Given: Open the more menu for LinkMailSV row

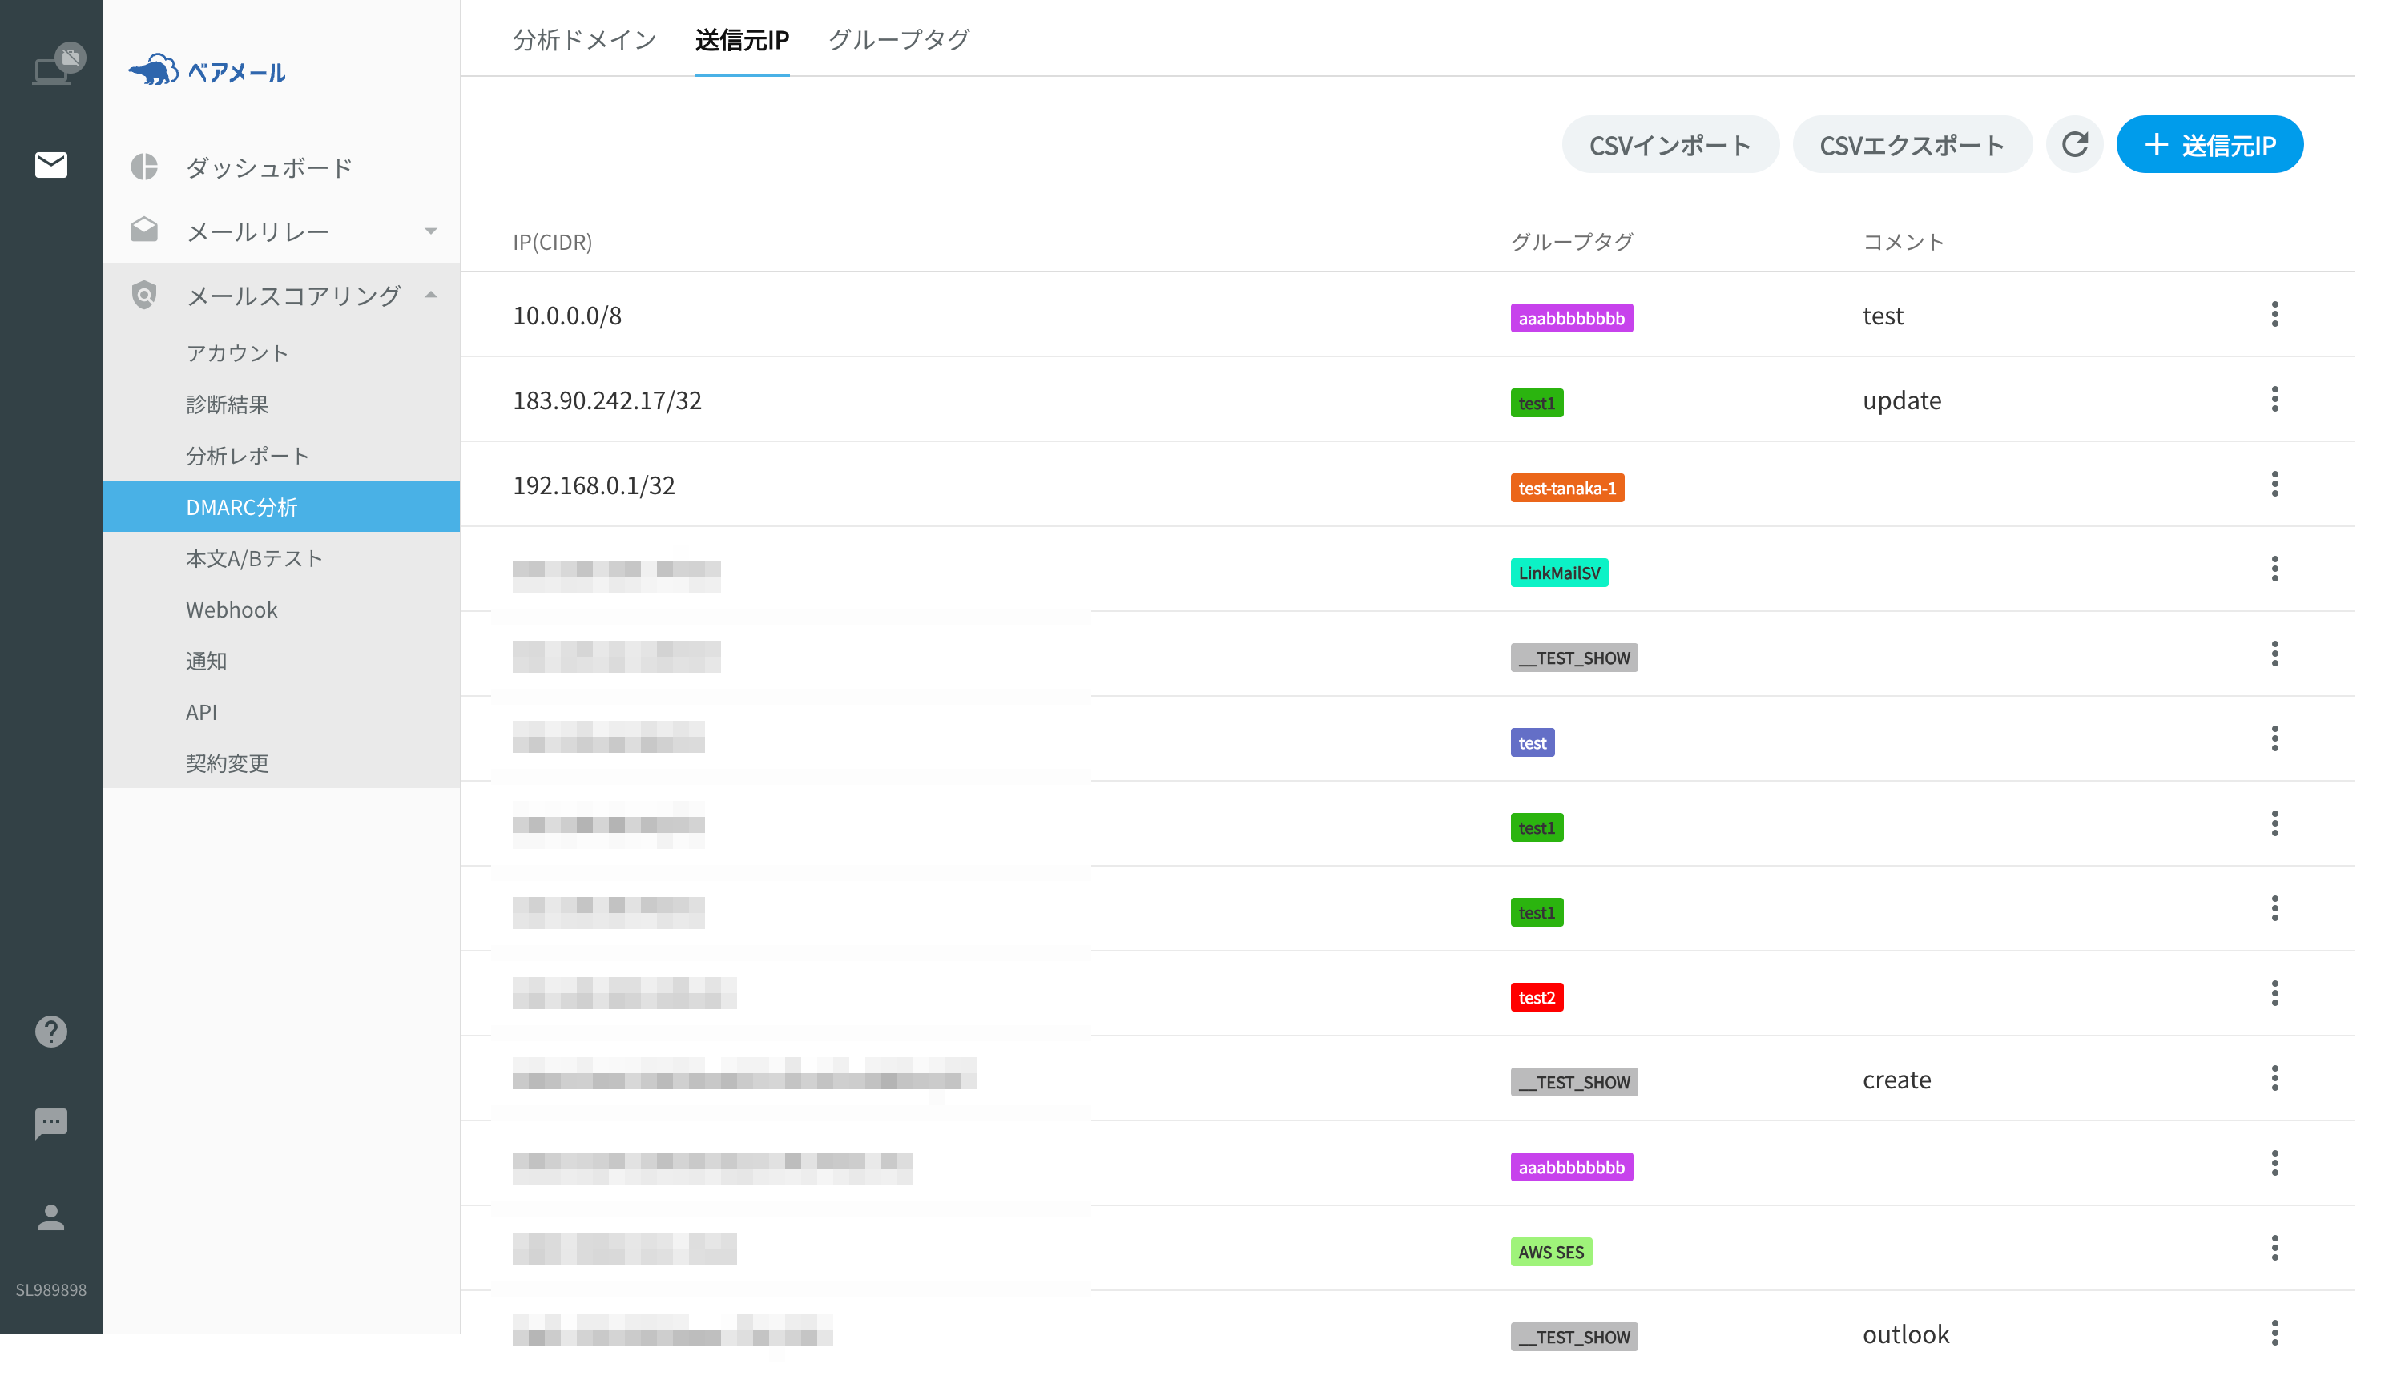Looking at the screenshot, I should point(2275,569).
